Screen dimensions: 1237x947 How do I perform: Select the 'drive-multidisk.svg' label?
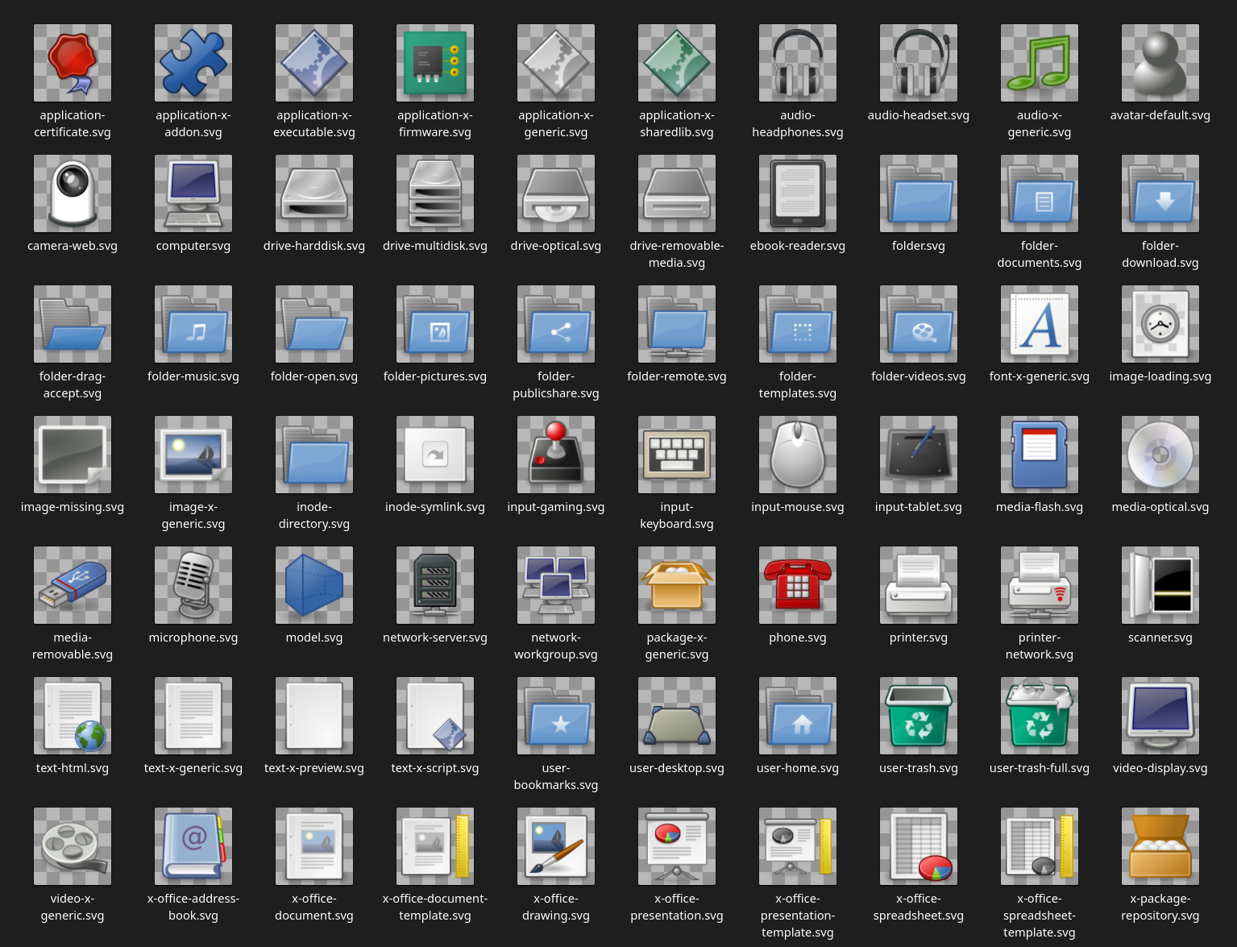[435, 246]
